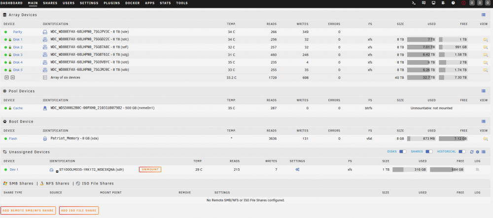Screen dimensions: 493x218
Task: Click Add ISO File Share button
Action: tap(79, 210)
